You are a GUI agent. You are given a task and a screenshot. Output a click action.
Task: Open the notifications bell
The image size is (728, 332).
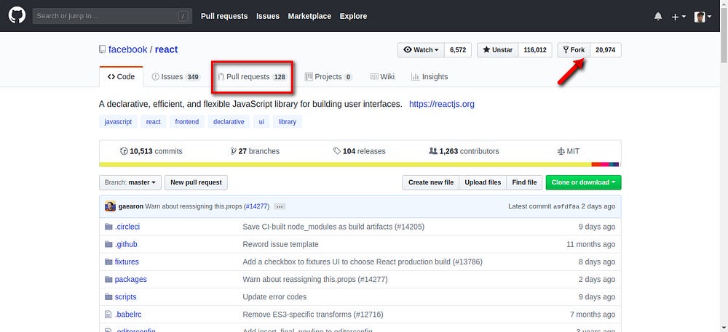point(658,17)
